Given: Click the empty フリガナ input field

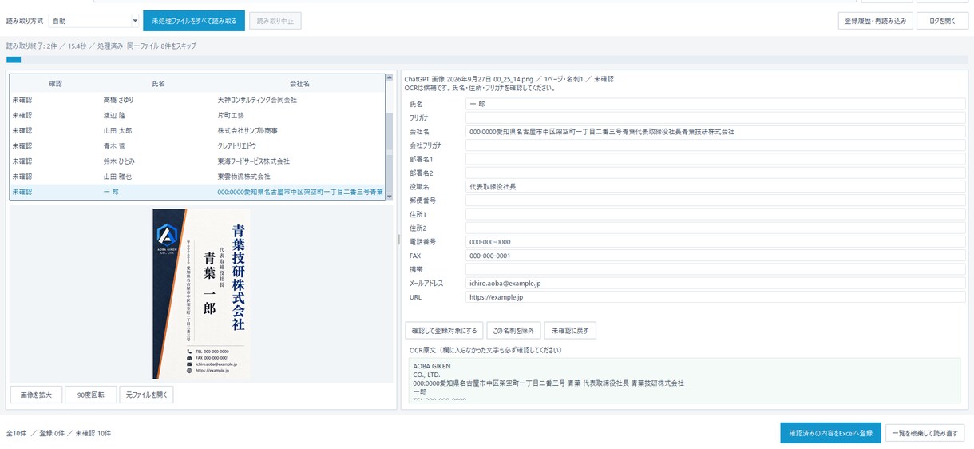Looking at the screenshot, I should tap(715, 117).
